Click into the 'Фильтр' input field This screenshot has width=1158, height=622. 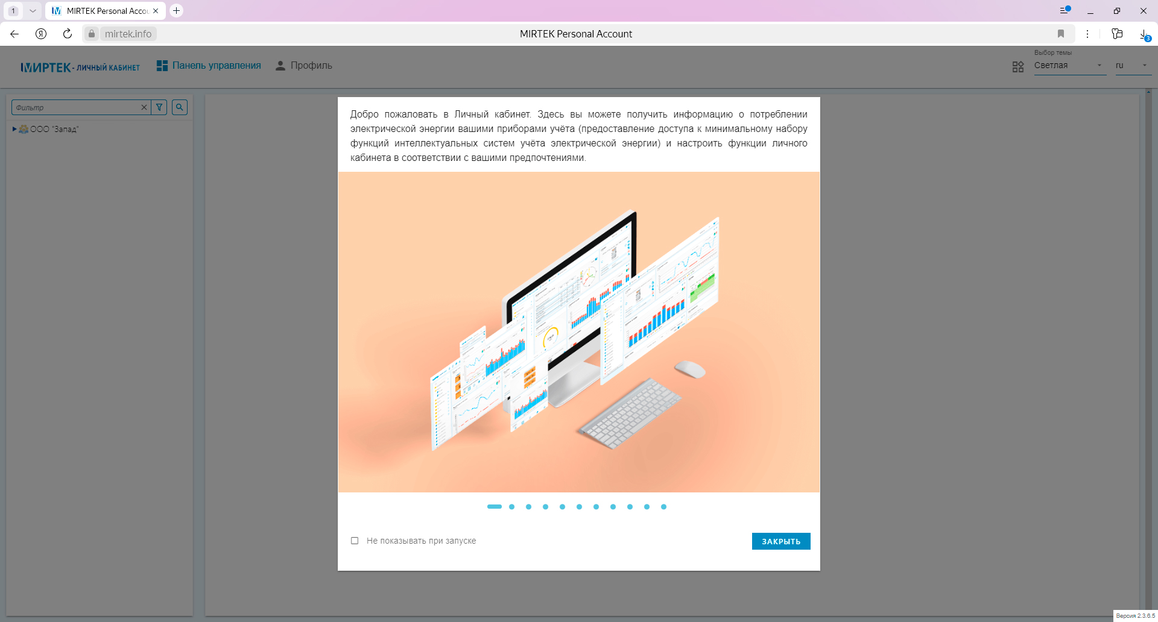(75, 107)
